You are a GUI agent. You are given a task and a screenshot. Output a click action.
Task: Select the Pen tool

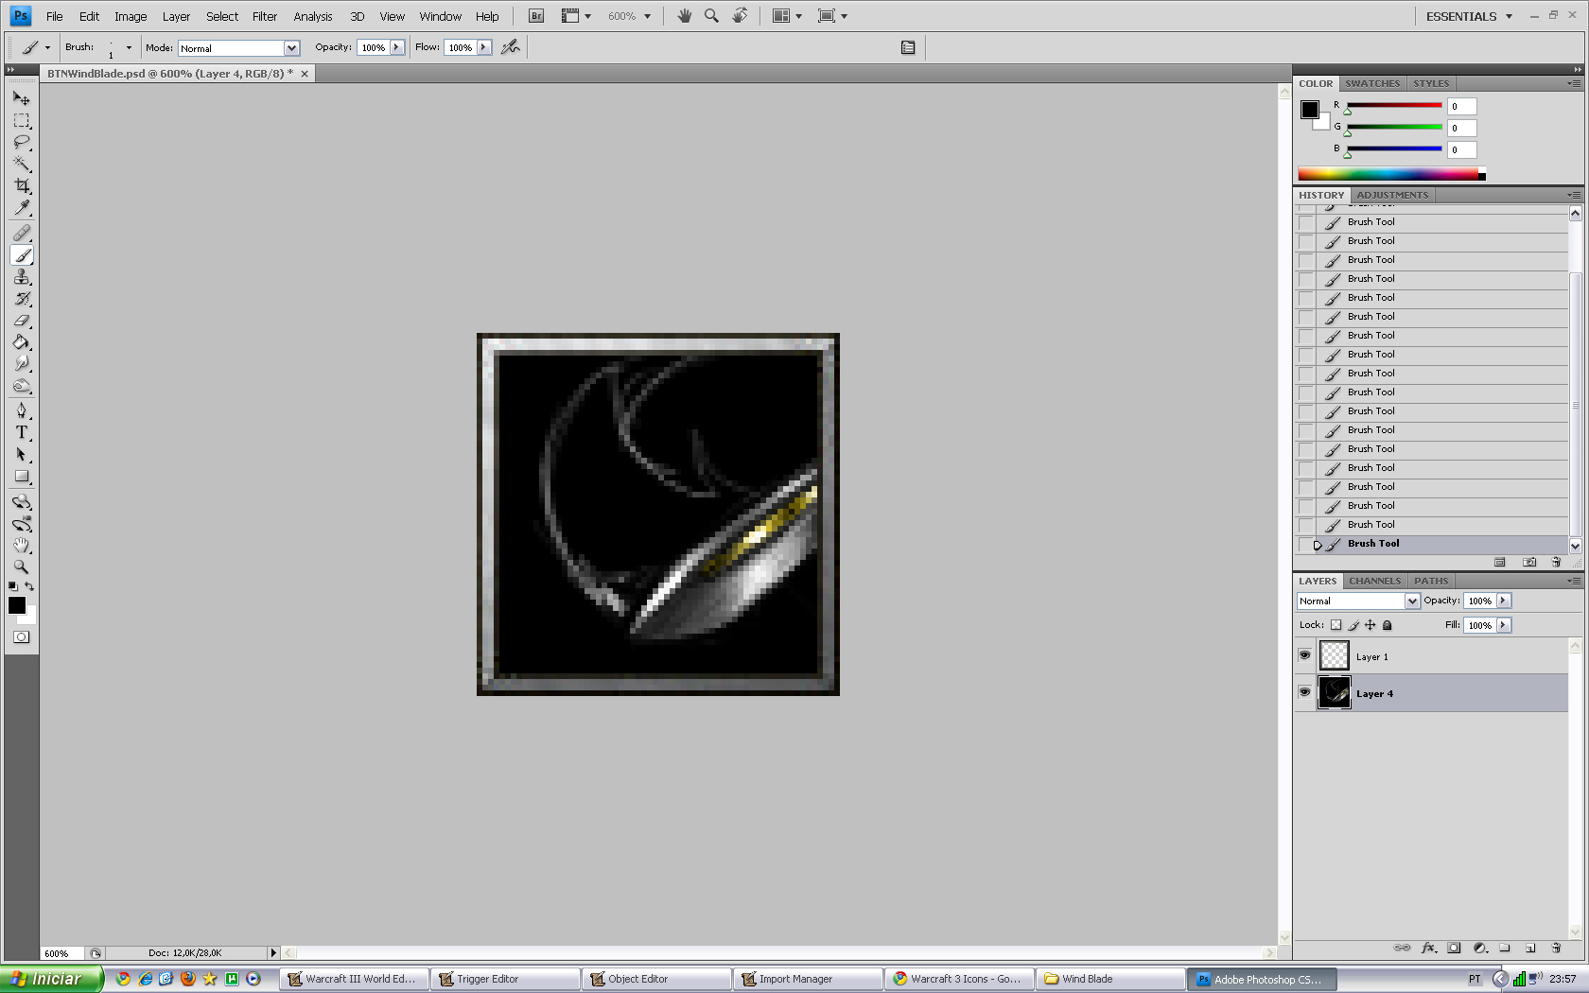coord(22,410)
